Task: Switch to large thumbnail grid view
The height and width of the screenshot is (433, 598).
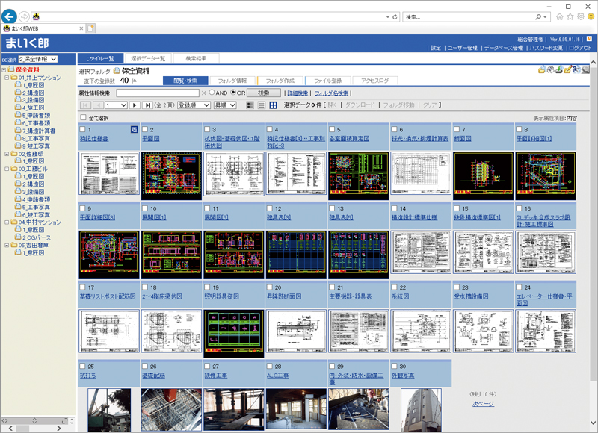Action: pyautogui.click(x=273, y=105)
